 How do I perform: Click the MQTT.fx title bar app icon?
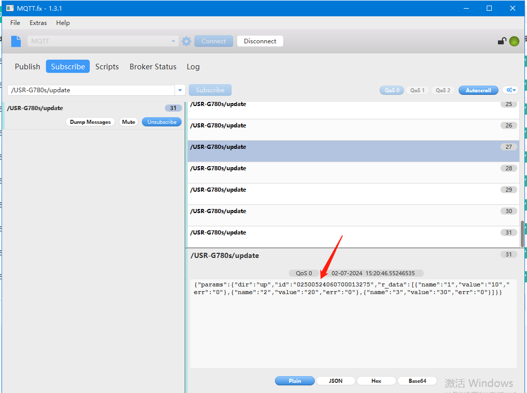coord(10,8)
